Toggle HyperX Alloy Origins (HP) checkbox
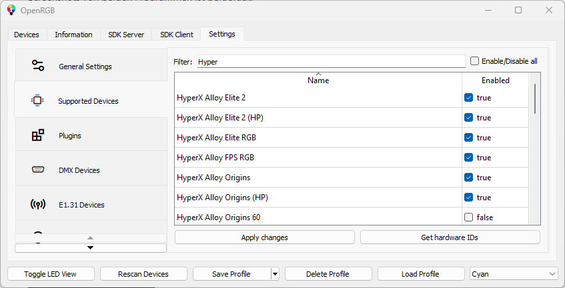 pos(468,198)
